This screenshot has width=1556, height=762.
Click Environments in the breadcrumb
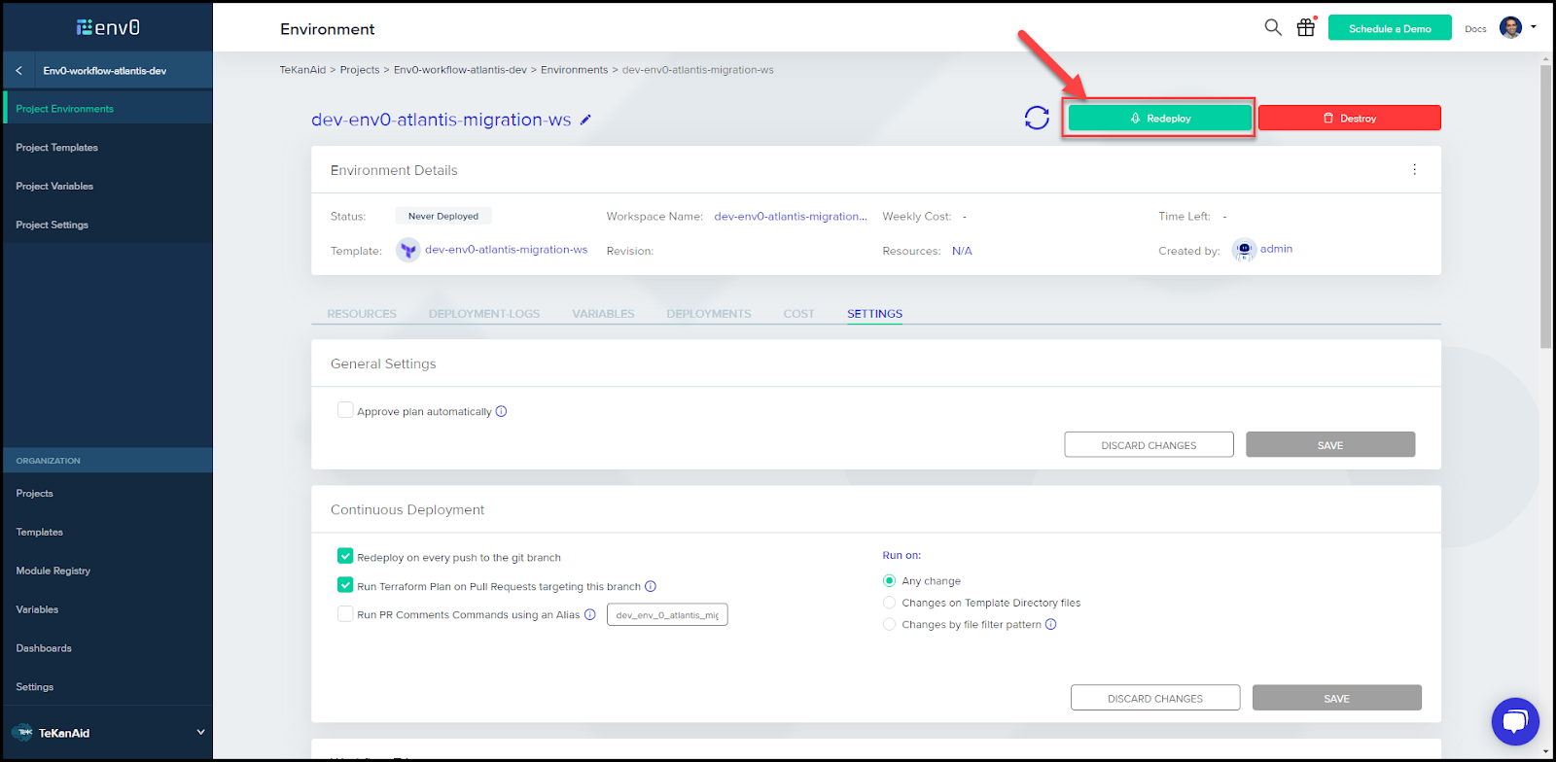[574, 70]
